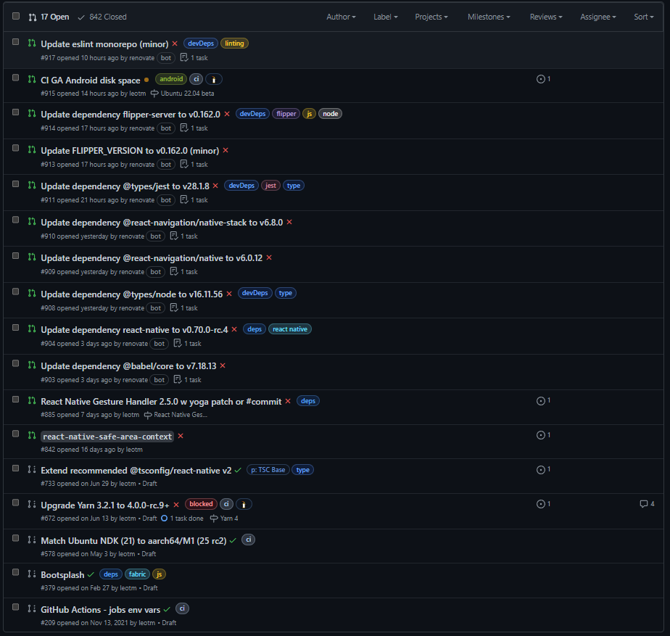Filter by the android label

pyautogui.click(x=171, y=79)
